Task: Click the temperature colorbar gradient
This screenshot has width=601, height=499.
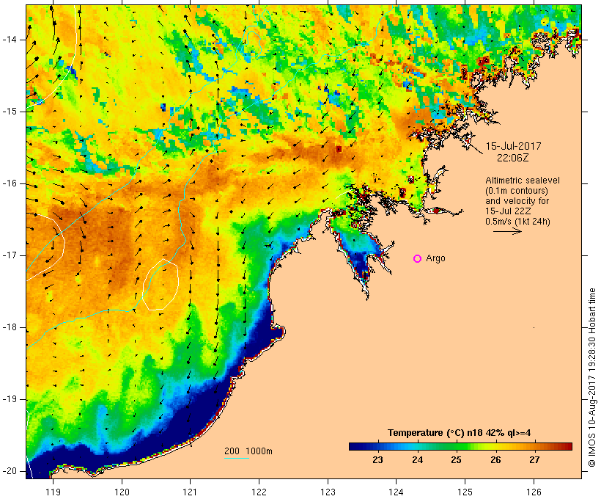Action: [460, 446]
